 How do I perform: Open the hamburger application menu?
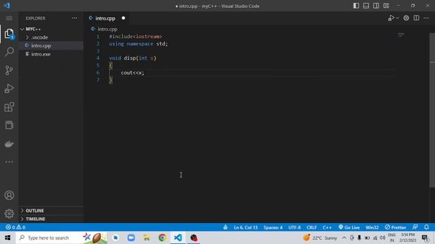click(x=9, y=18)
